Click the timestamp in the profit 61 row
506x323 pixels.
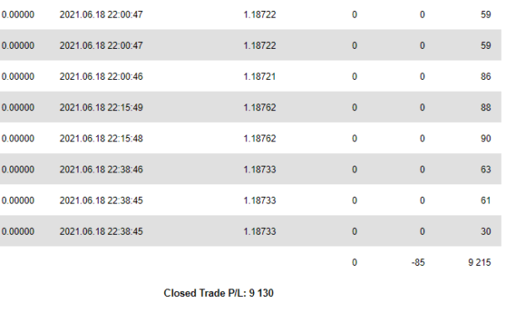[x=101, y=200]
